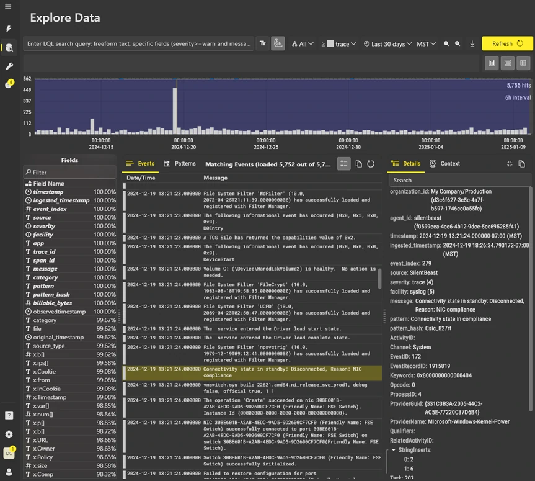Screen dimensions: 535x481
Task: Click the Tr query translation icon
Action: [x=262, y=43]
